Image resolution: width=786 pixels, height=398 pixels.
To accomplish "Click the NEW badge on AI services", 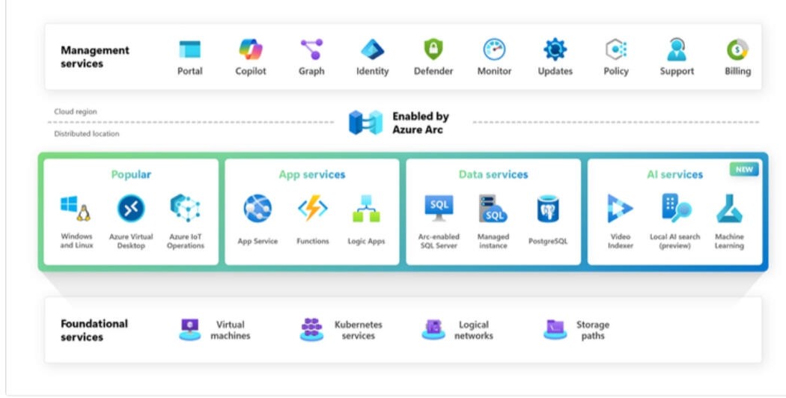I will click(x=744, y=169).
